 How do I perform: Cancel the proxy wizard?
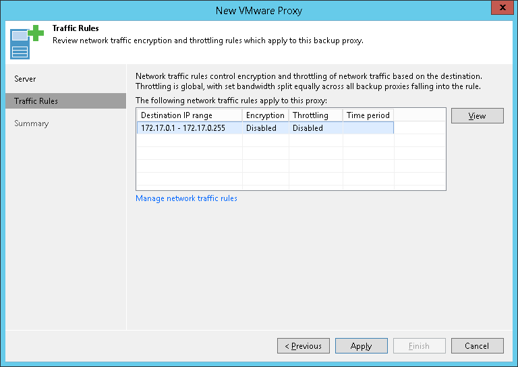pyautogui.click(x=477, y=346)
